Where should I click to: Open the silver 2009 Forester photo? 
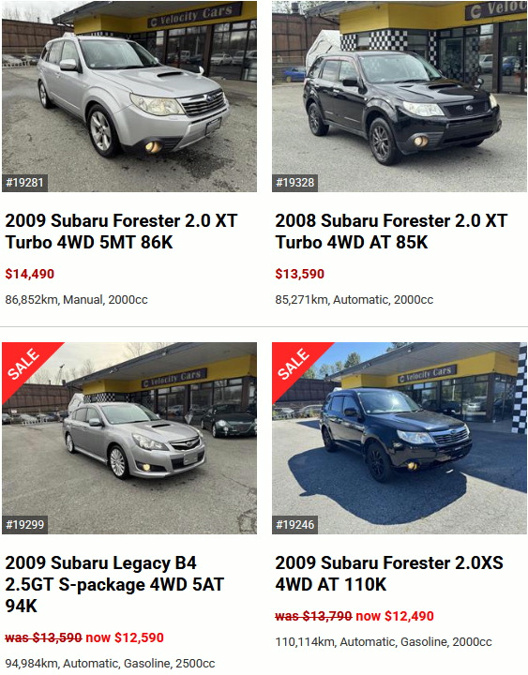[129, 97]
